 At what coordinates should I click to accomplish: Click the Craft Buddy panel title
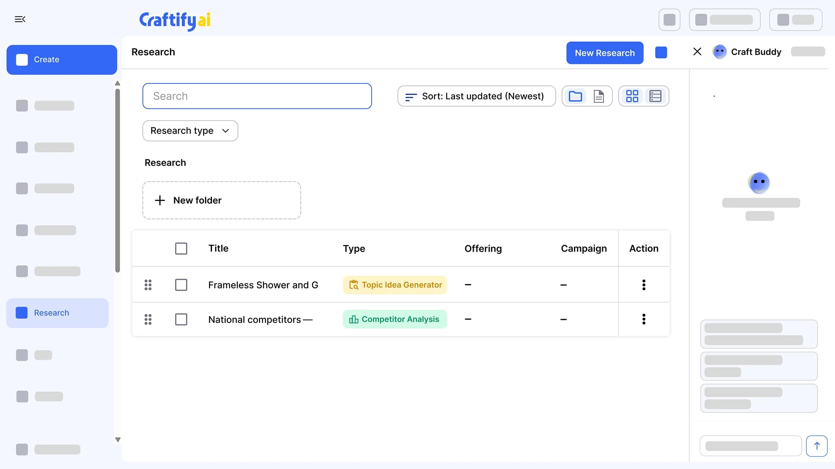(756, 52)
